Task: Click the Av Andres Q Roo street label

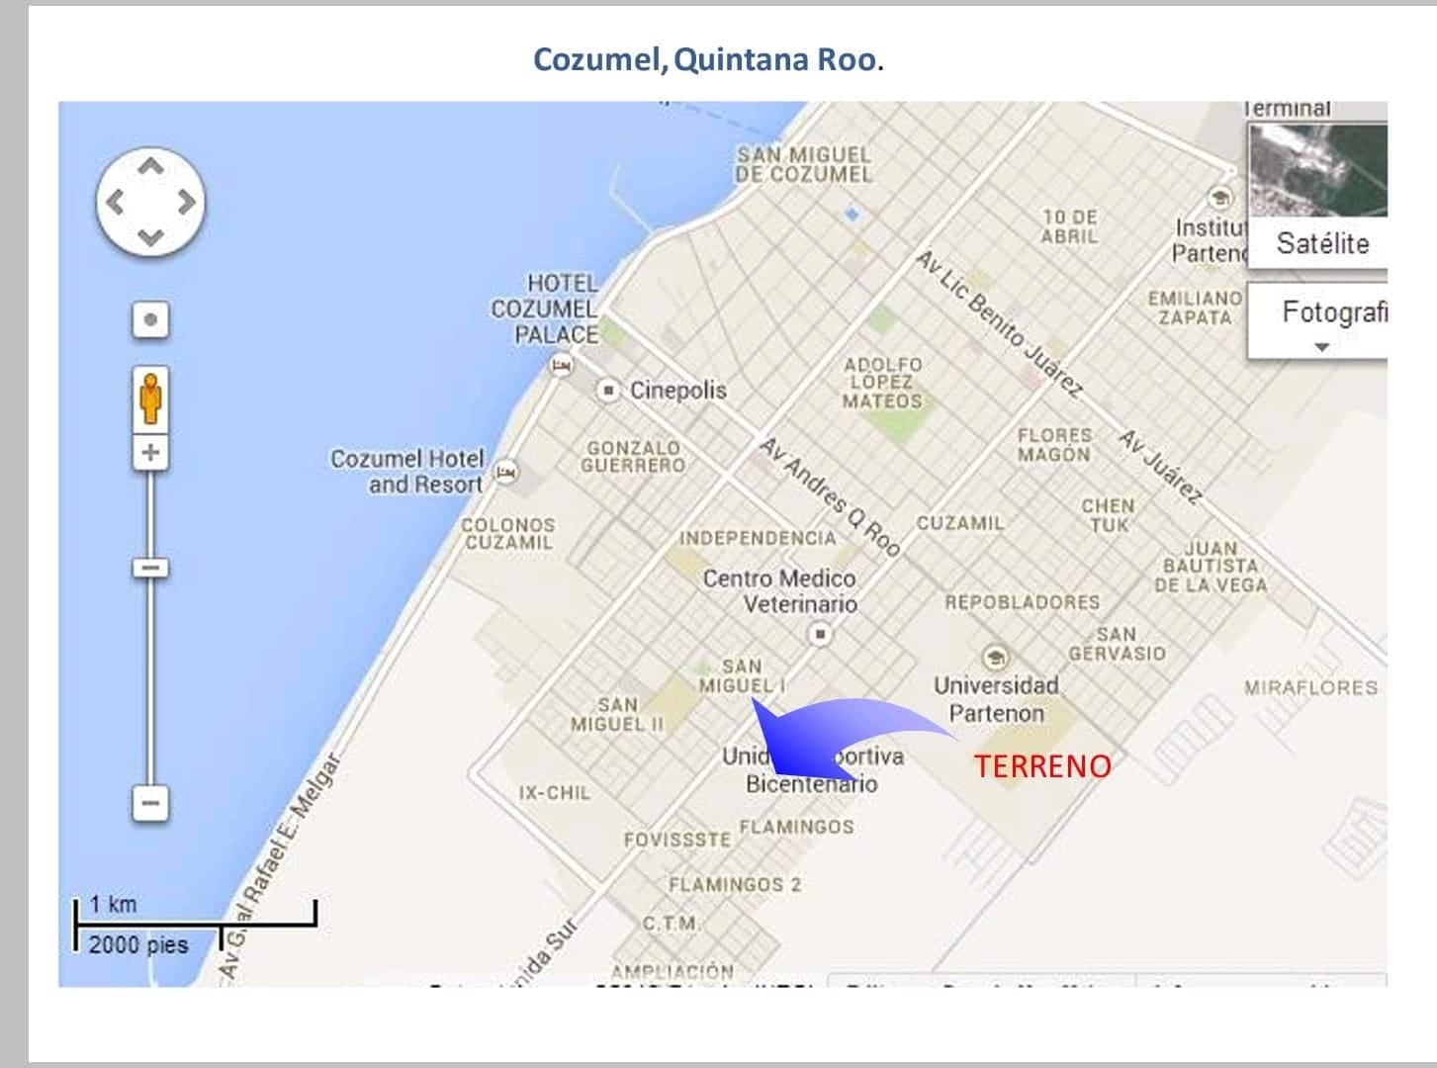Action: click(830, 497)
